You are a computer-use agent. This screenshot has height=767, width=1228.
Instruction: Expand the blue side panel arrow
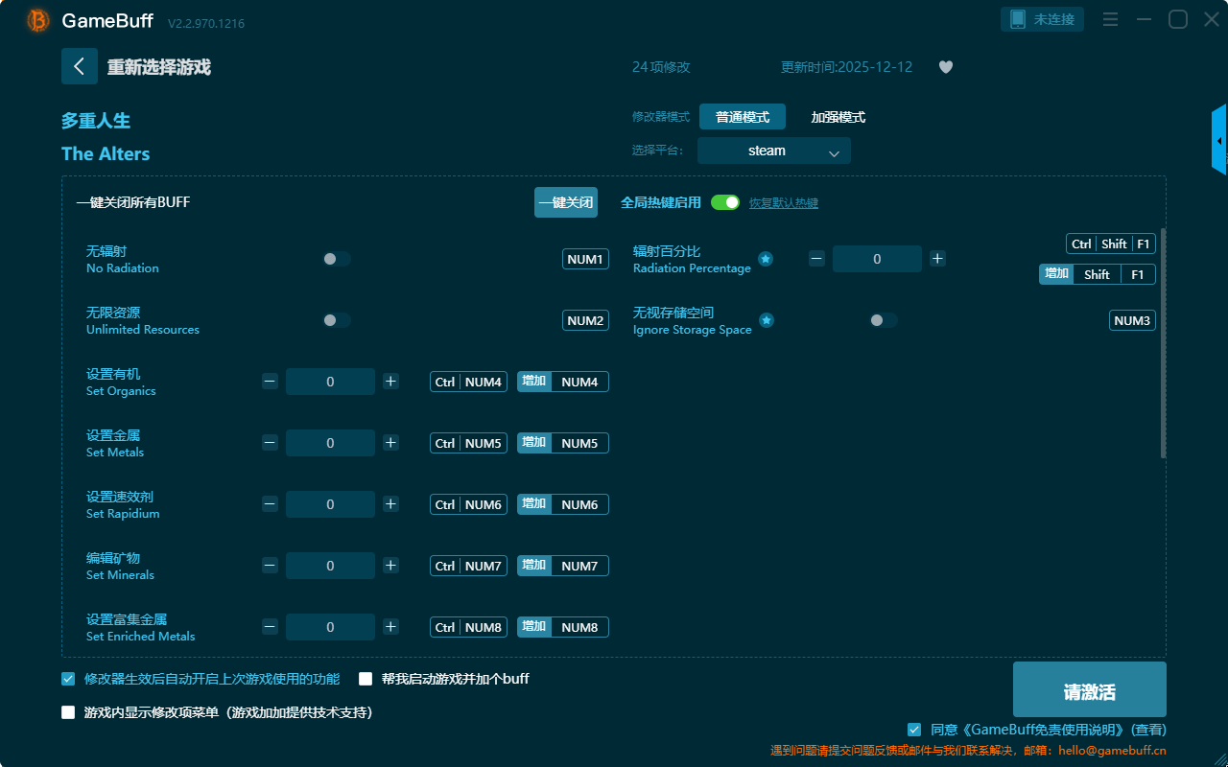point(1219,140)
